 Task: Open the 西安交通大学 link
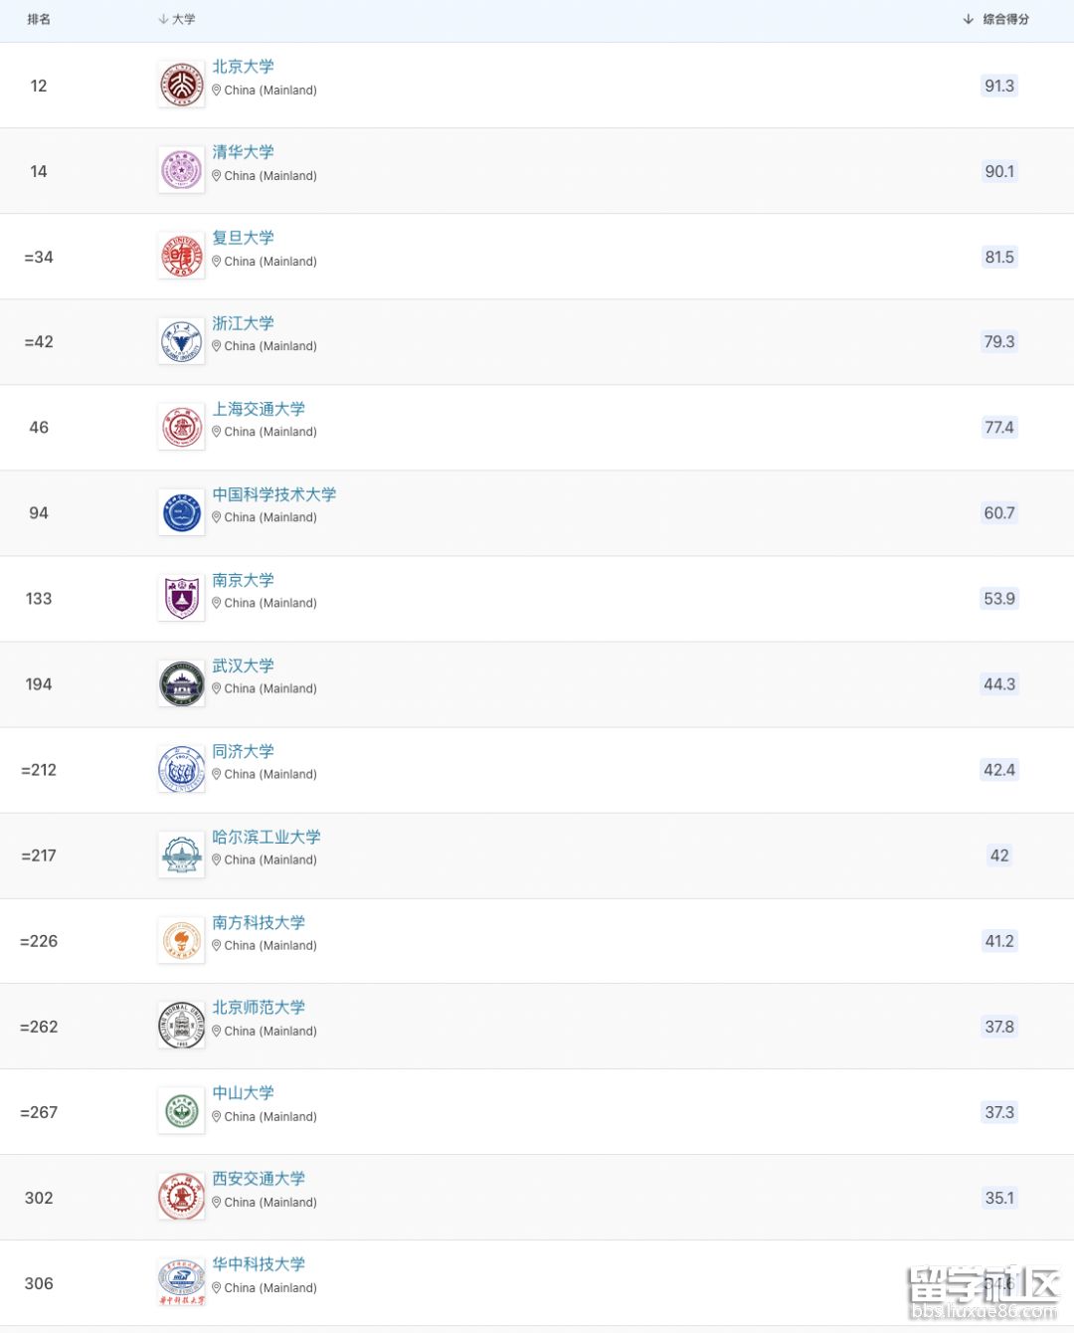(x=259, y=1179)
